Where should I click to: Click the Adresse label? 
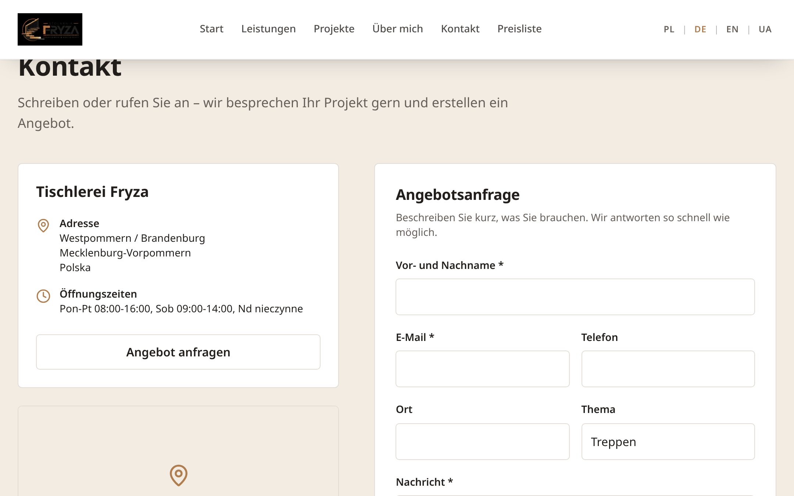[79, 223]
